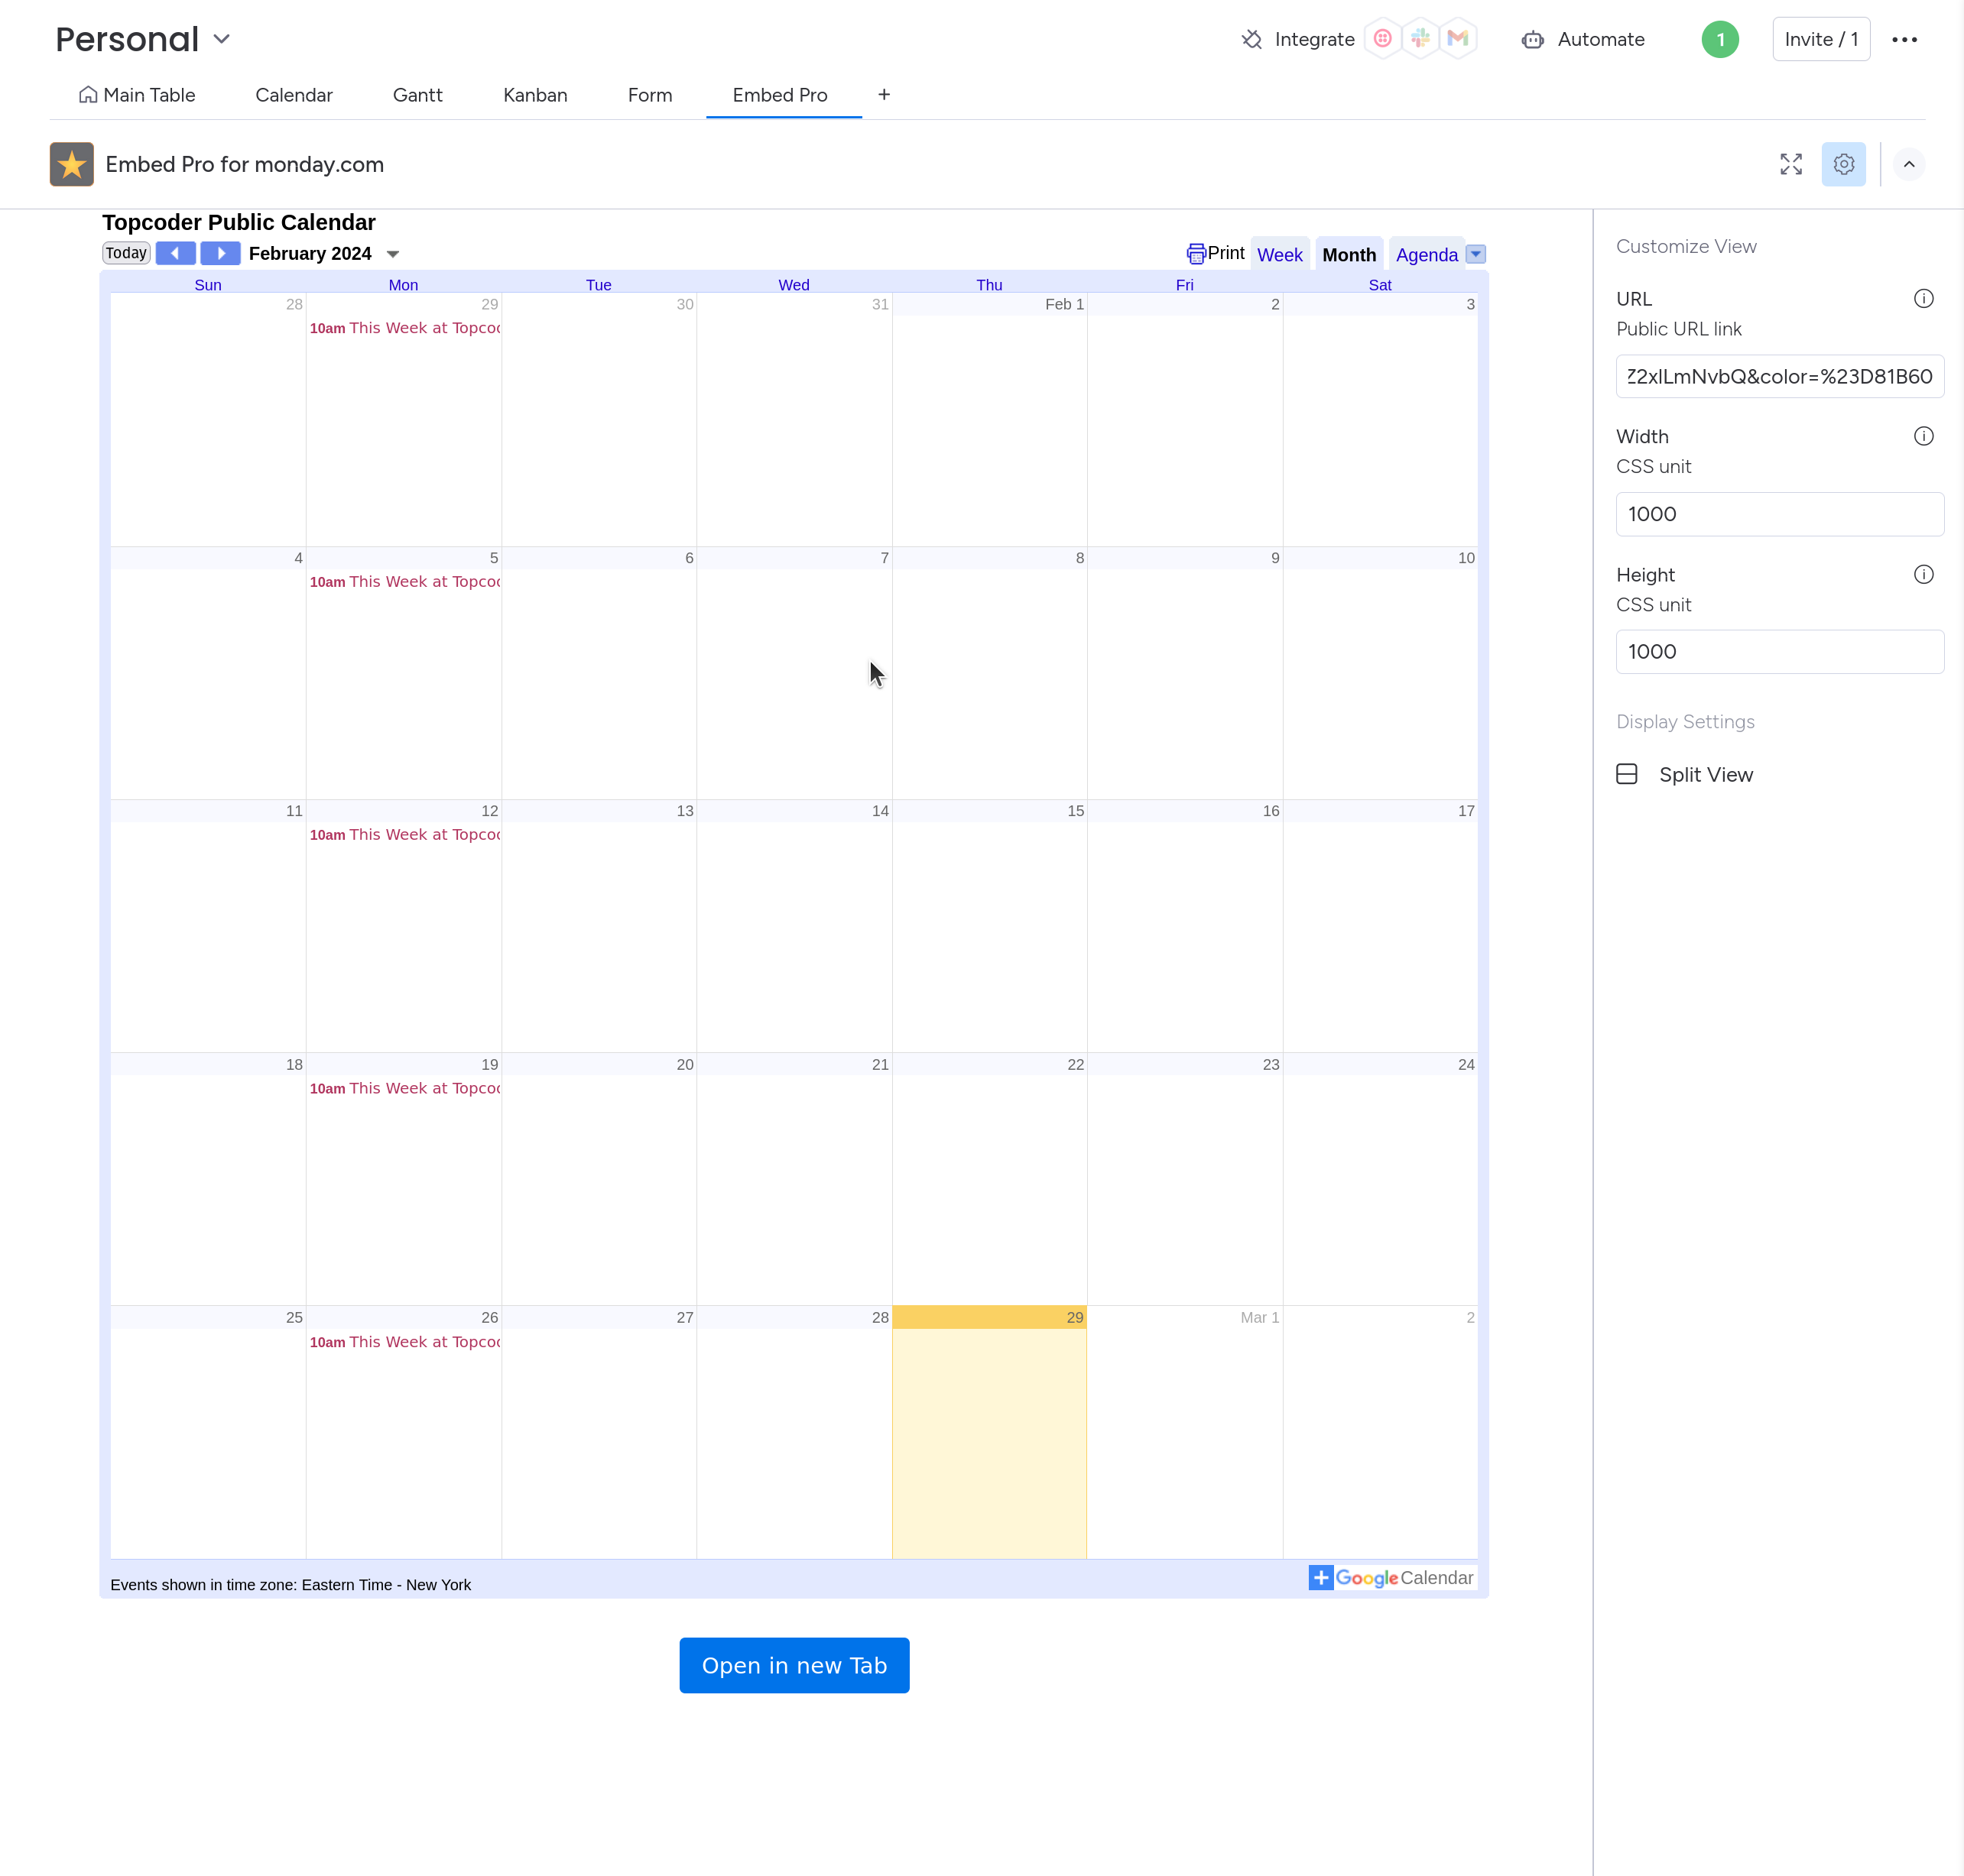Switch calendar to Week view
This screenshot has height=1876, width=1964.
point(1279,255)
